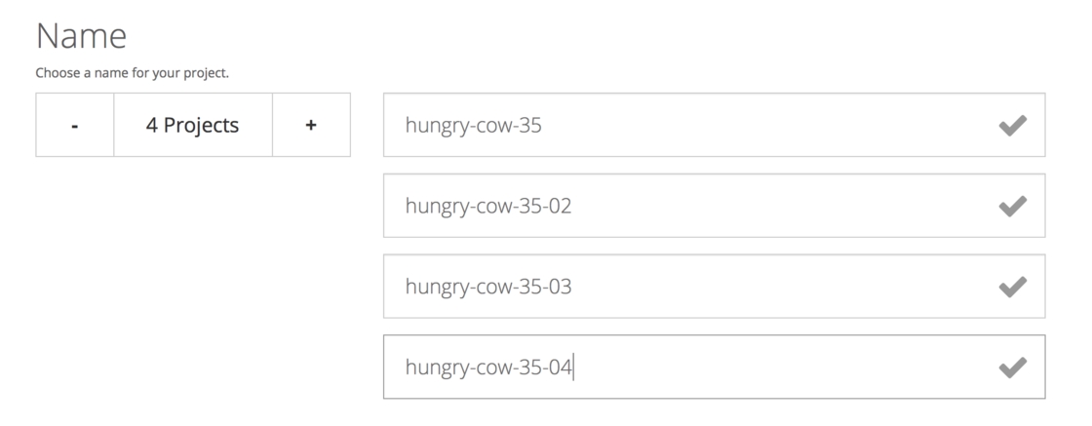Click the "4 Projects" counter label
This screenshot has height=426, width=1092.
[193, 126]
